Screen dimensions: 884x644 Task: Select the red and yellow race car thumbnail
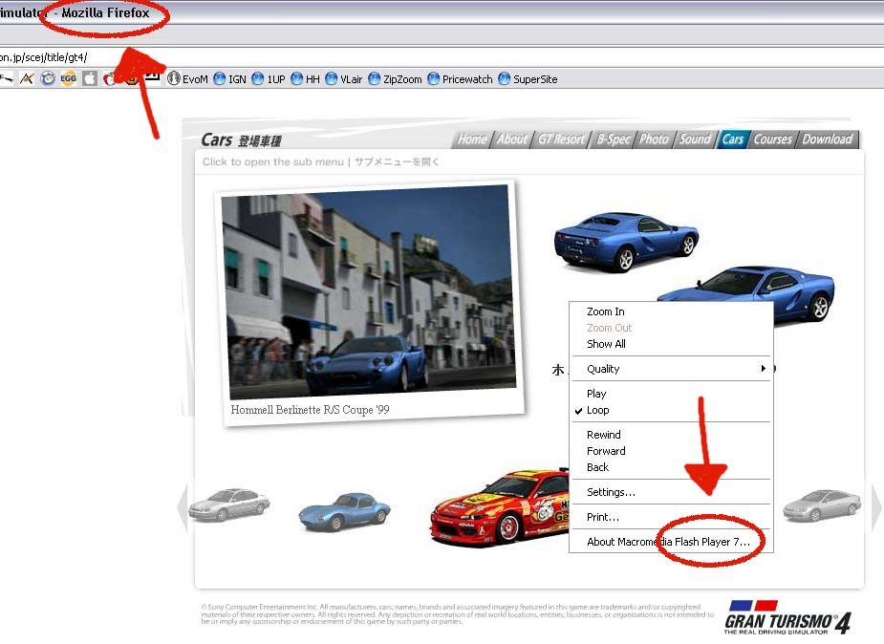coord(500,507)
